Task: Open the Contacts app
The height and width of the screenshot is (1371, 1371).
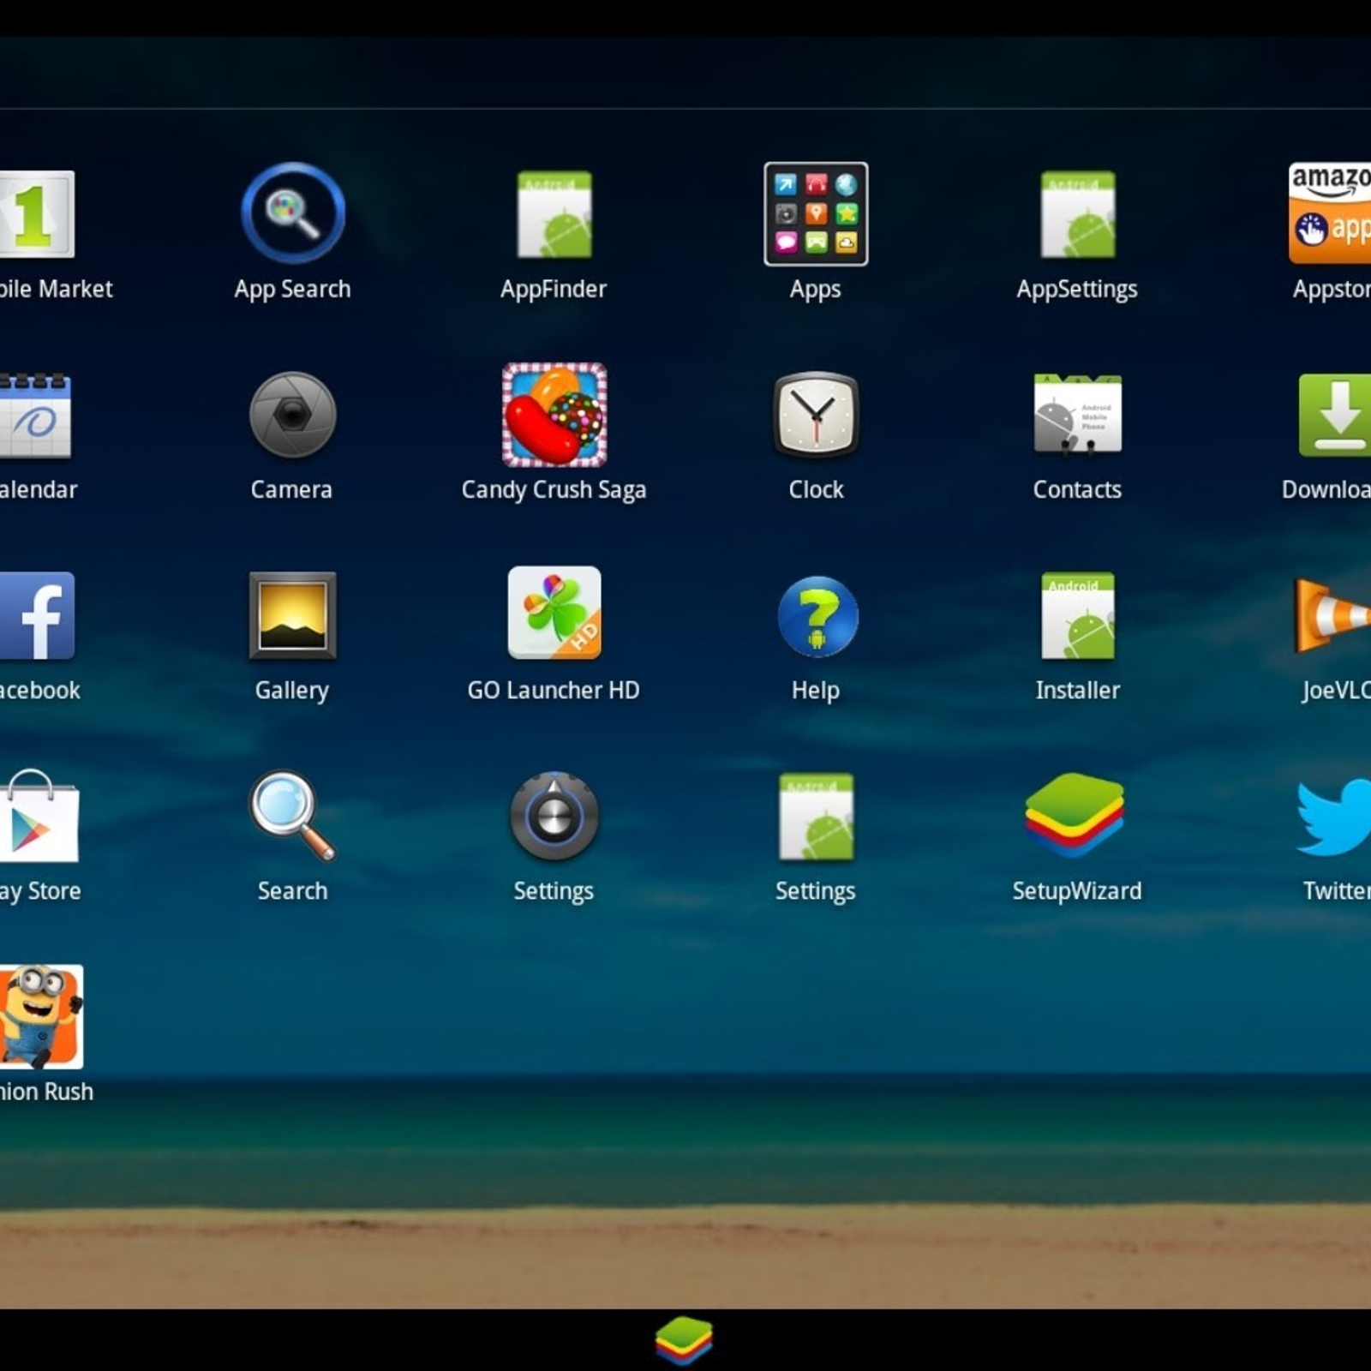Action: pos(1078,414)
